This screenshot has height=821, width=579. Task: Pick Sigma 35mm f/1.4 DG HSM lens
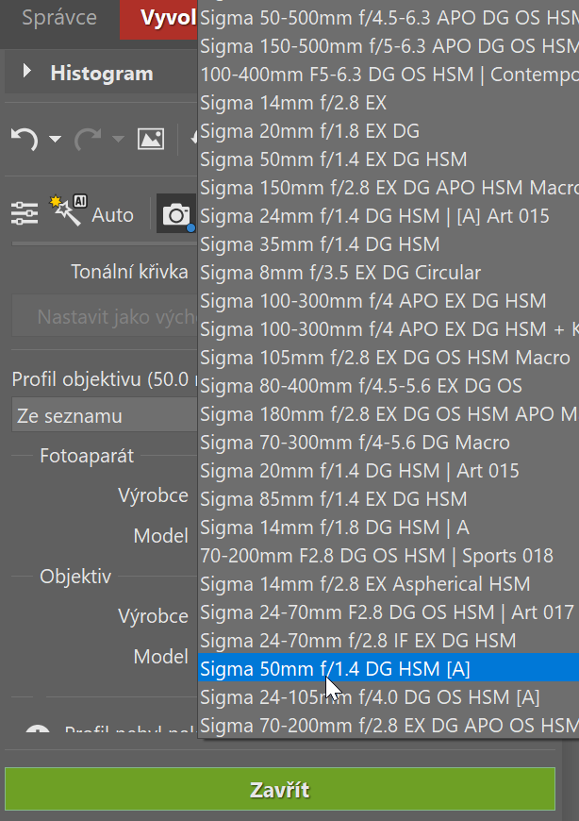pyautogui.click(x=321, y=244)
